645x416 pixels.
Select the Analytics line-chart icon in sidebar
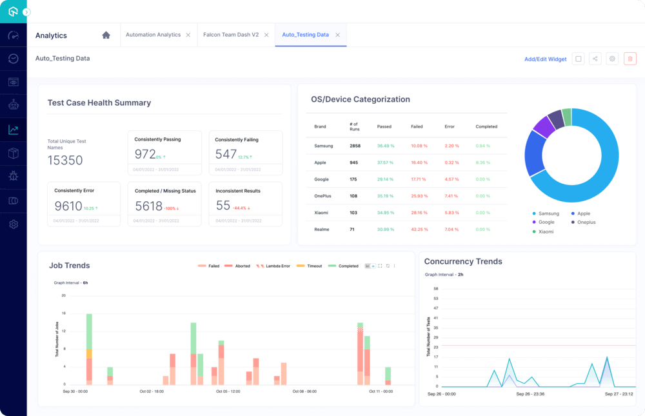pyautogui.click(x=13, y=129)
